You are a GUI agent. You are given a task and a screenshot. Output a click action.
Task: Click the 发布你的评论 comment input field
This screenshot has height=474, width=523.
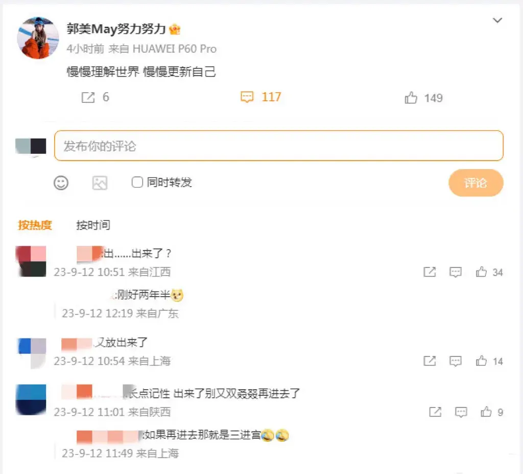point(278,146)
